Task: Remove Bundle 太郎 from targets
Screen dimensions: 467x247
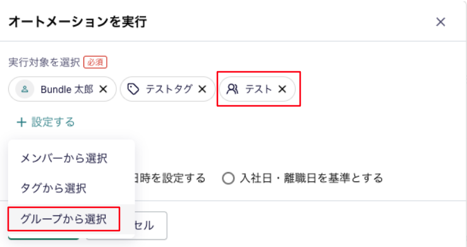Action: pos(104,89)
